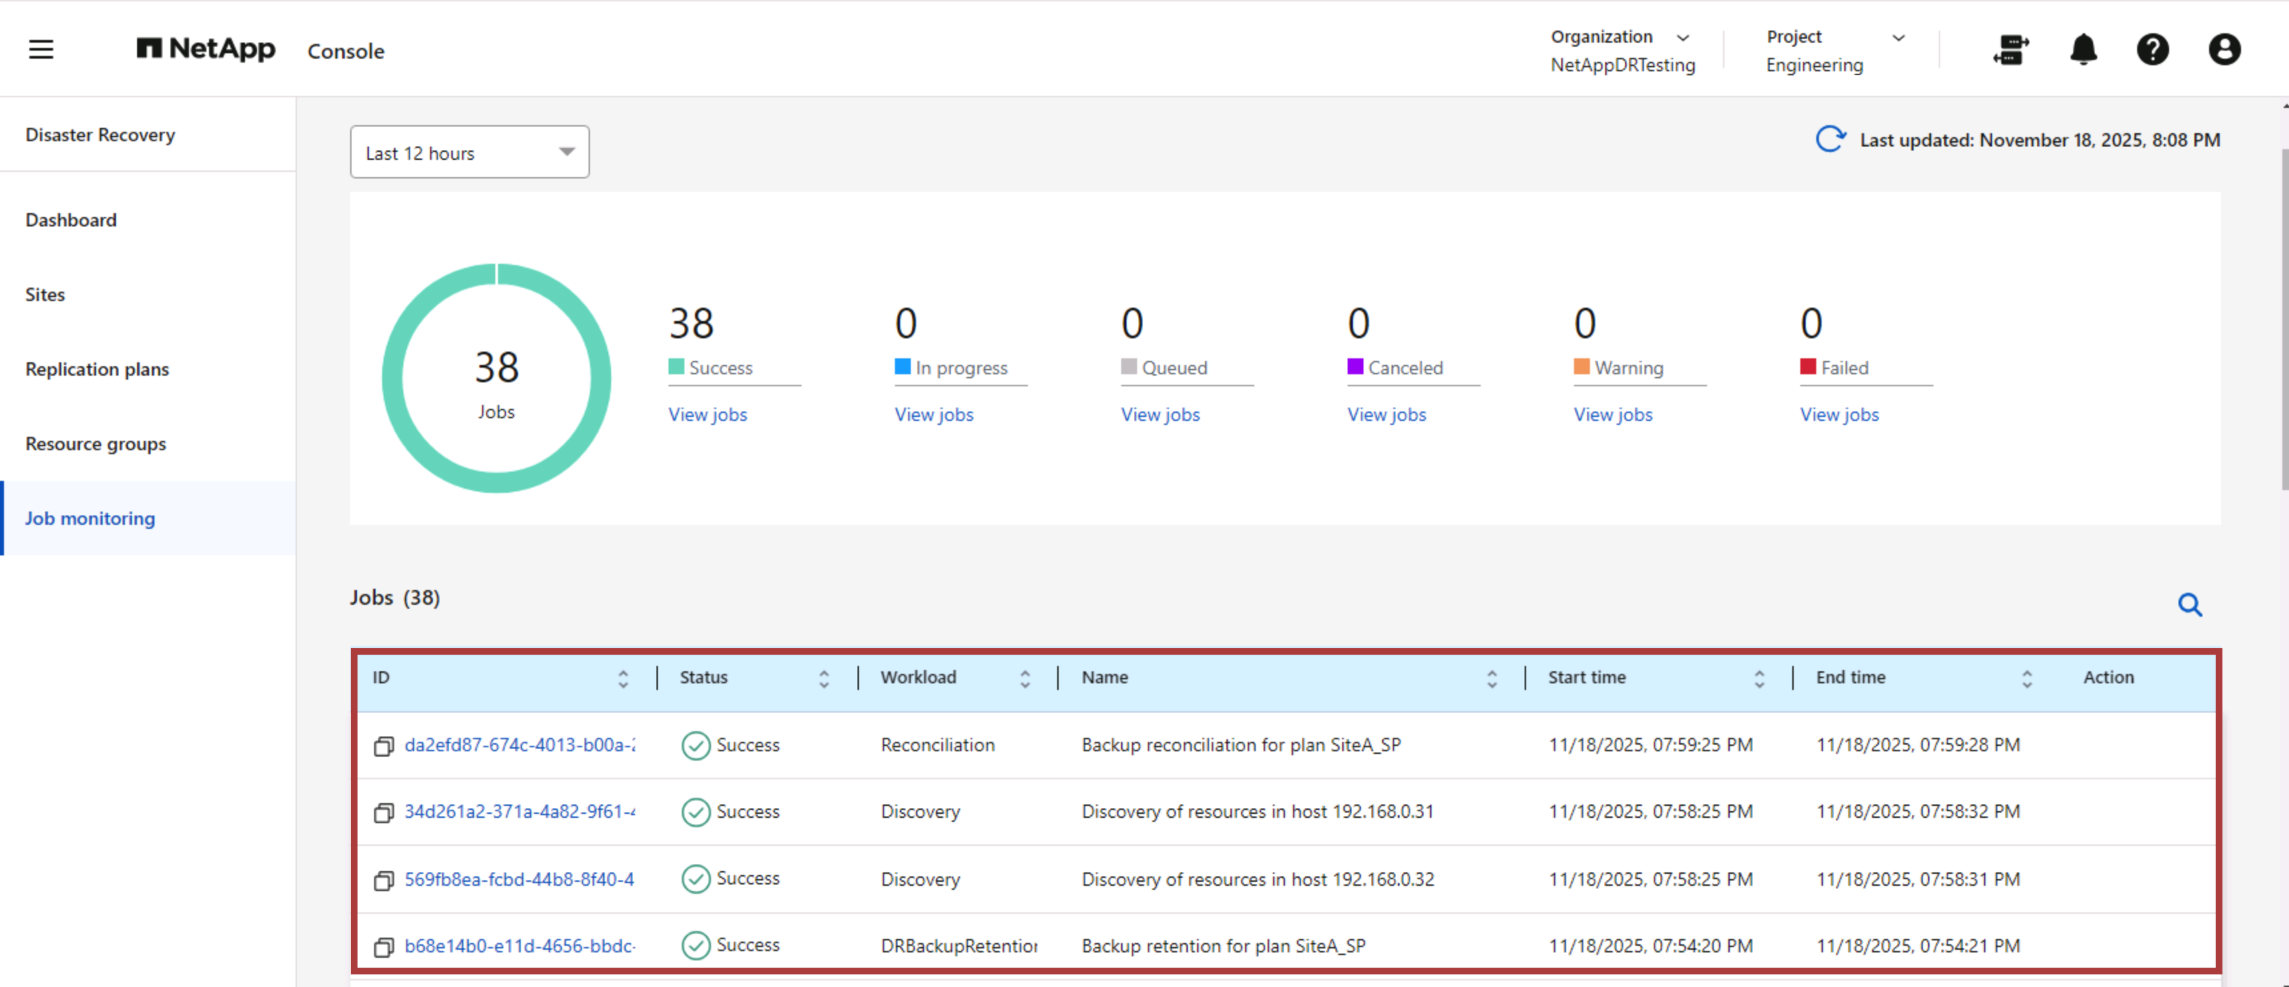Click View jobs under the Success count

(707, 414)
